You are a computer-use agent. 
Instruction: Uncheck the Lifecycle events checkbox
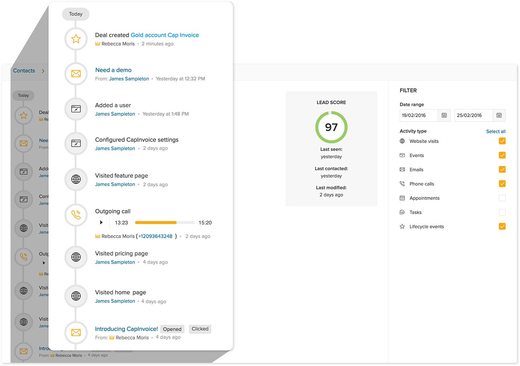[x=502, y=226]
